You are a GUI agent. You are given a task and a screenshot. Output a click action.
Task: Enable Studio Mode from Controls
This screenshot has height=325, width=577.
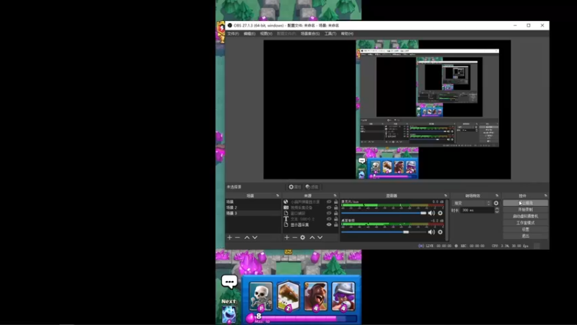(525, 223)
